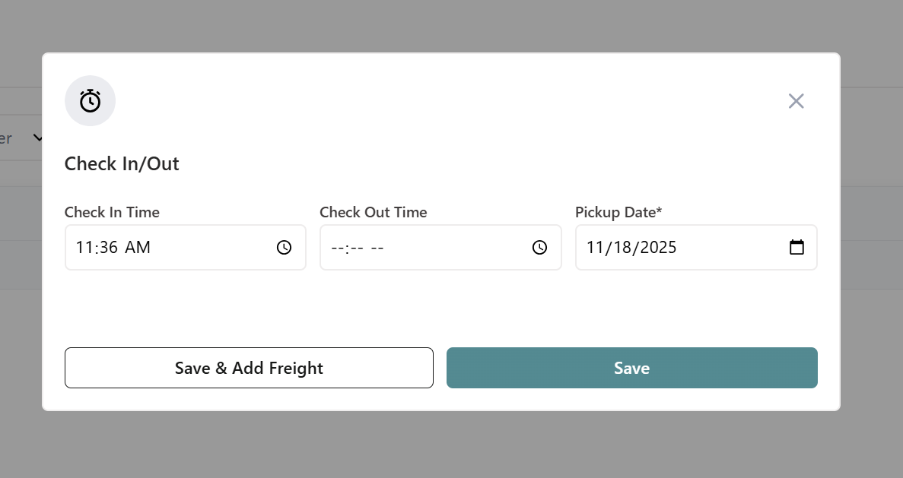Select the month 11 in Pickup Date
This screenshot has height=478, width=903.
(x=594, y=247)
